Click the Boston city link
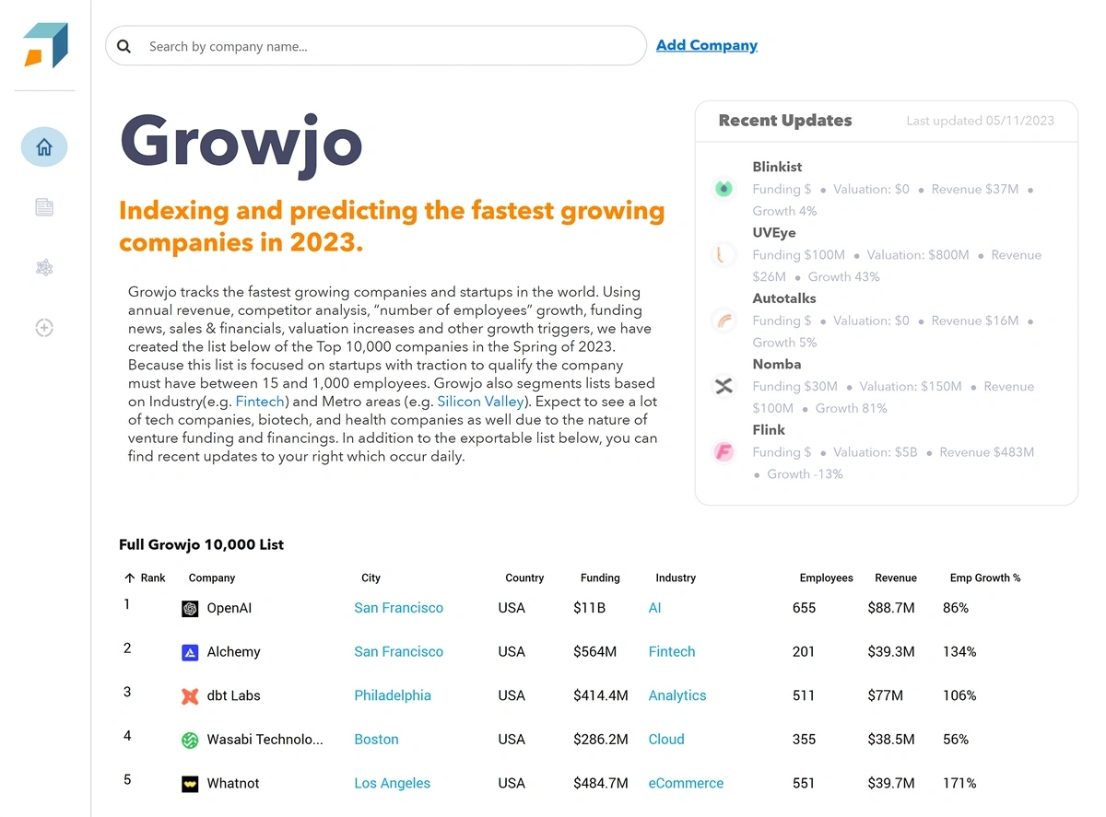 click(x=376, y=740)
